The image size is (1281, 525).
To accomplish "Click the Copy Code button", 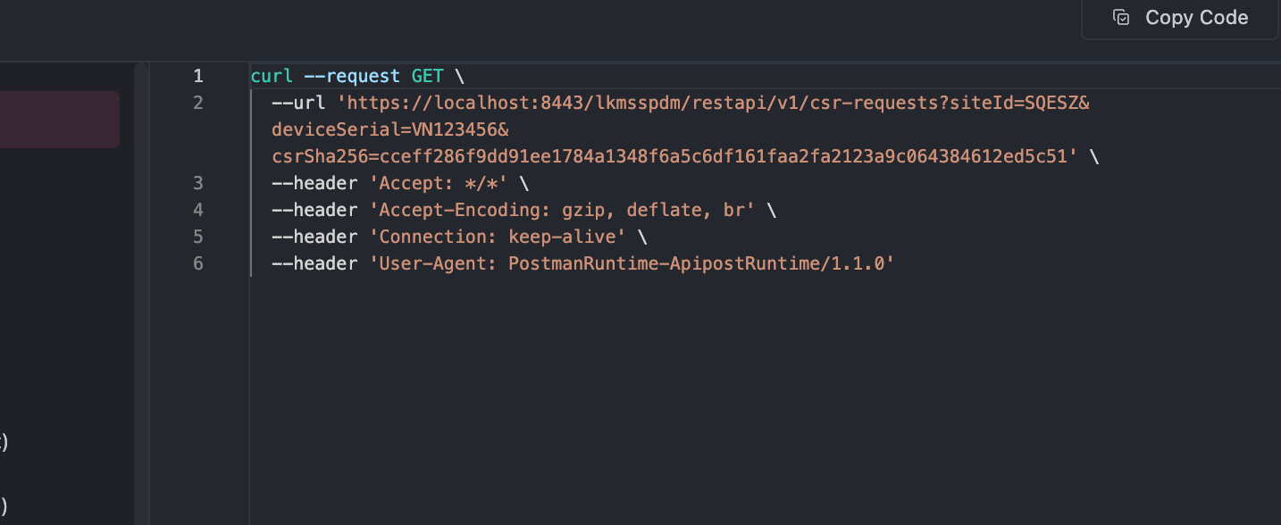I will (1180, 17).
